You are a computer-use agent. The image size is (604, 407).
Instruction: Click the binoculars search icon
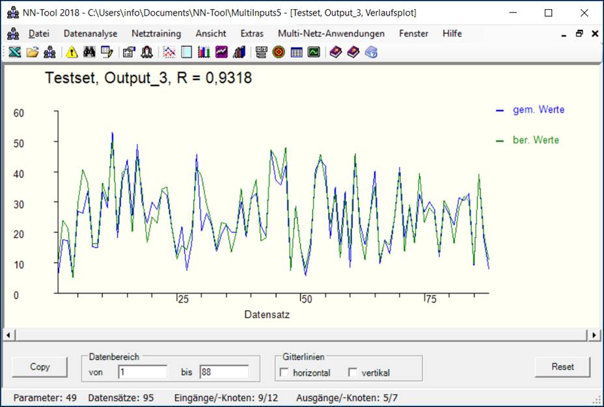coord(89,52)
